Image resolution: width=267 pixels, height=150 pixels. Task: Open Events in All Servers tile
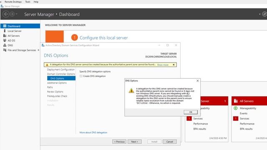(244, 113)
